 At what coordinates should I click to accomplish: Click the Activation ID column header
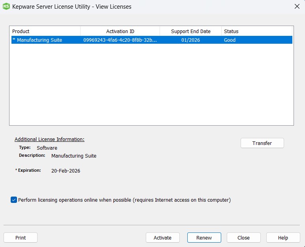click(x=120, y=31)
